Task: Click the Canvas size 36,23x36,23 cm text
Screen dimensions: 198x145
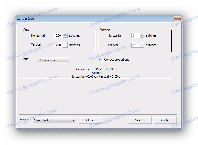Action: pyautogui.click(x=96, y=69)
